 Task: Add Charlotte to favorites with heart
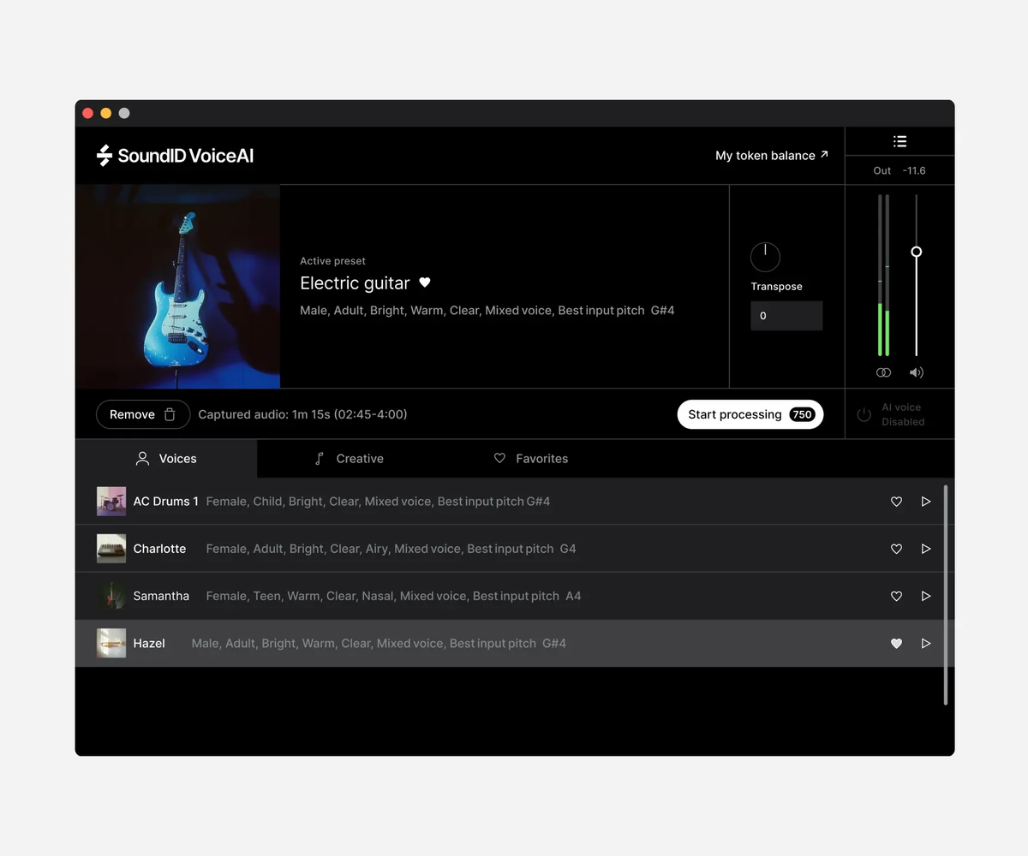pos(896,549)
